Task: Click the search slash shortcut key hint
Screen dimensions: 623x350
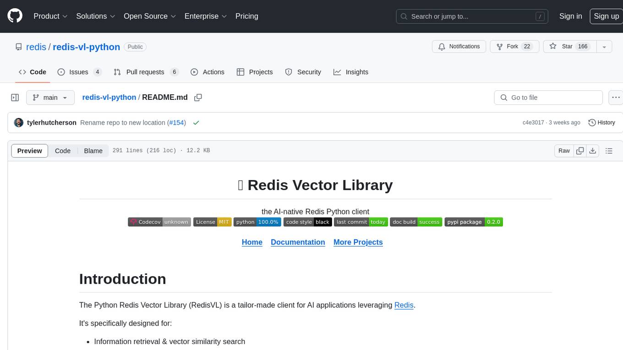Action: click(x=540, y=16)
